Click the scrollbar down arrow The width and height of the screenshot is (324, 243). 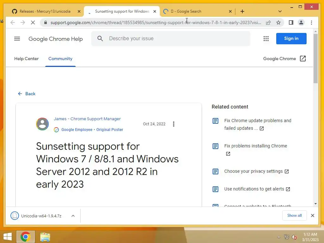click(315, 204)
